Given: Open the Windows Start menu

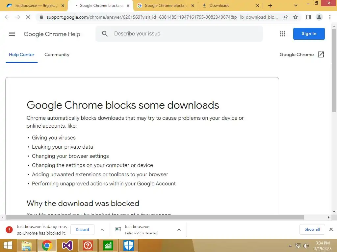Looking at the screenshot, I should click(x=8, y=245).
